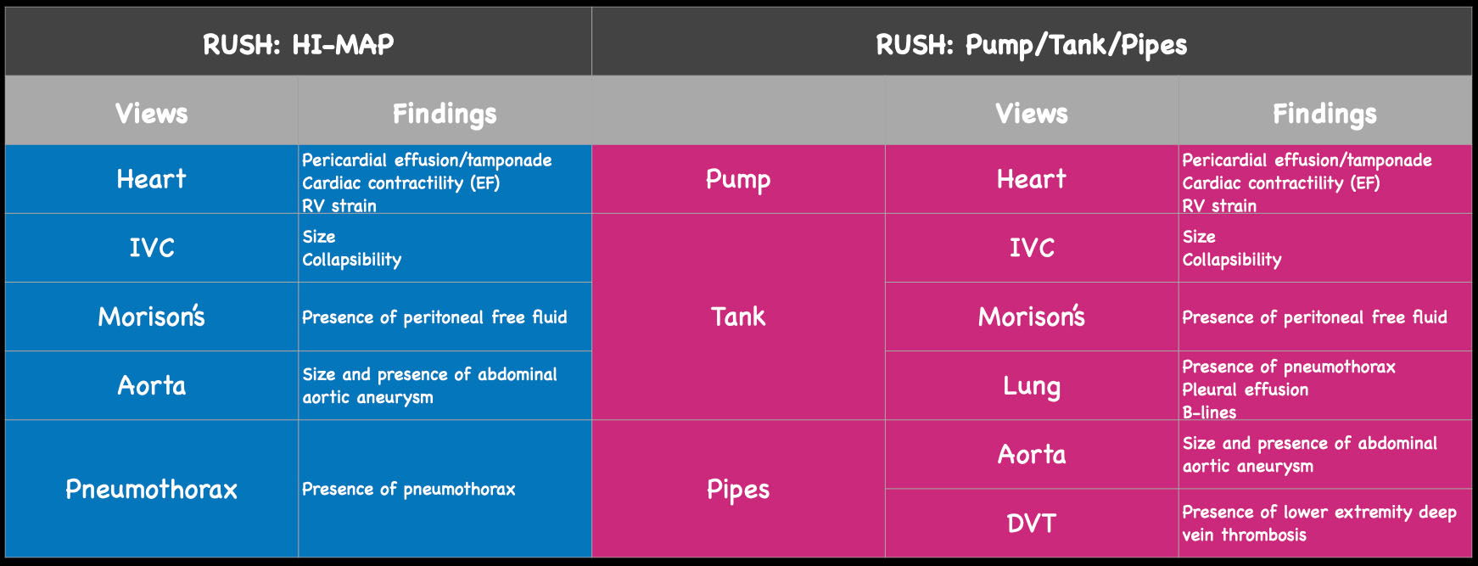Click "Presence of pneumothorax" in the blue section
The width and height of the screenshot is (1478, 566).
coord(409,489)
